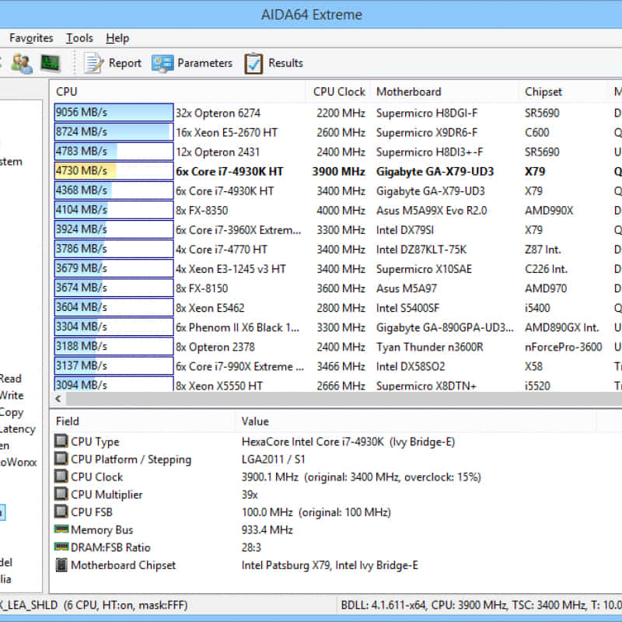
Task: Select the Memory Bus RAM icon
Action: click(61, 529)
